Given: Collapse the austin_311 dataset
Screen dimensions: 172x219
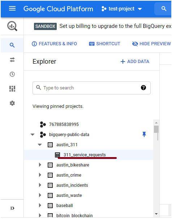Looking at the screenshot, I should [x=40, y=145].
